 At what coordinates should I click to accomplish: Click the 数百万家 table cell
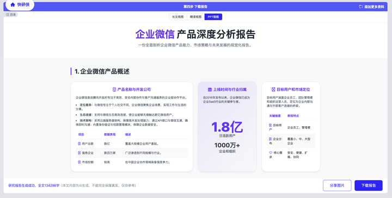click(x=110, y=153)
